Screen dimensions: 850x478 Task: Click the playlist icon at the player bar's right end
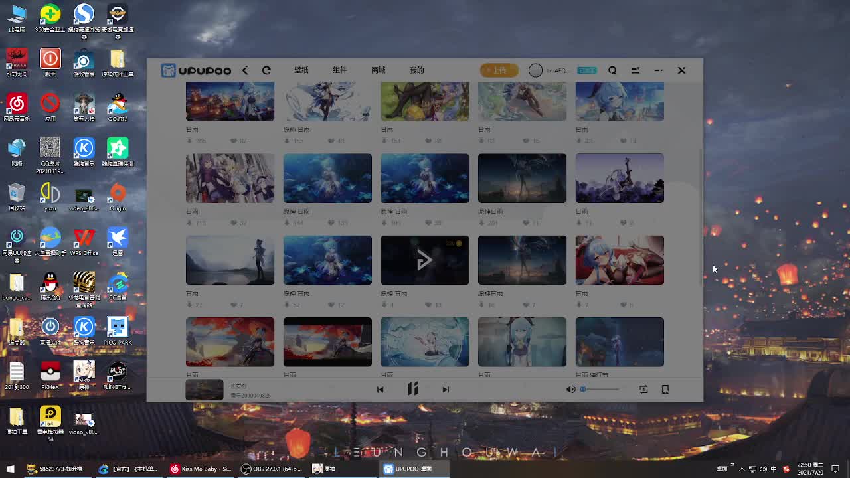click(x=665, y=390)
